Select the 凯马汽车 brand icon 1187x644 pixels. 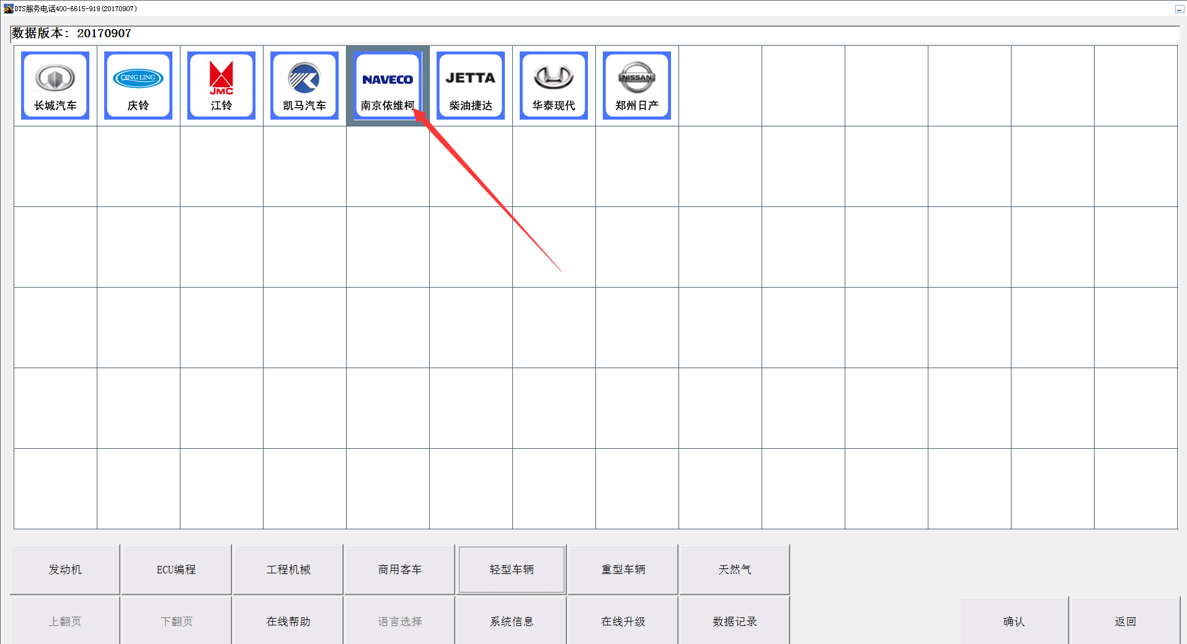305,86
